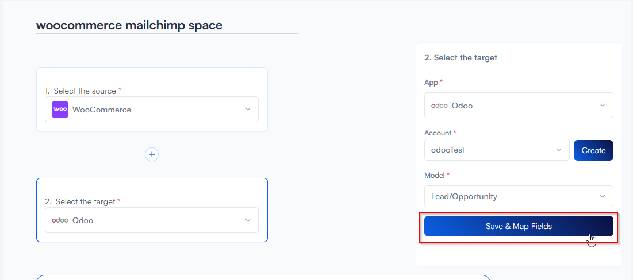Open the App dropdown chevron in the right panel
Image resolution: width=633 pixels, height=280 pixels.
pyautogui.click(x=603, y=106)
